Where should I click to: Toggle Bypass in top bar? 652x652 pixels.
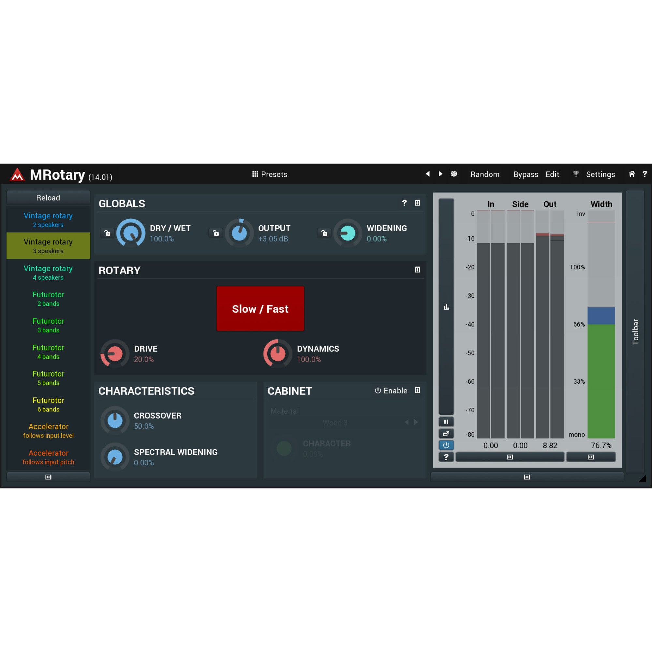tap(526, 174)
